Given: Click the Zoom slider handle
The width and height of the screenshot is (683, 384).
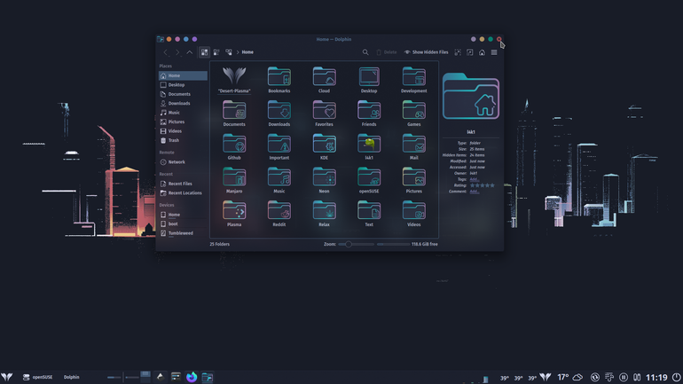Looking at the screenshot, I should point(349,244).
